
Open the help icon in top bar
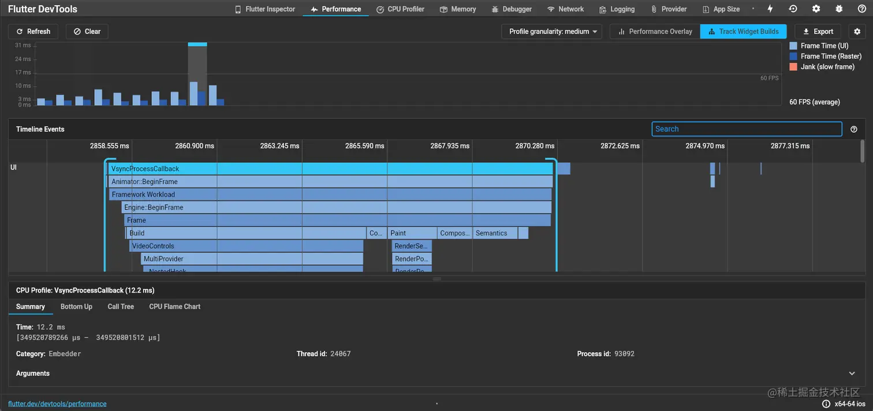click(x=861, y=9)
